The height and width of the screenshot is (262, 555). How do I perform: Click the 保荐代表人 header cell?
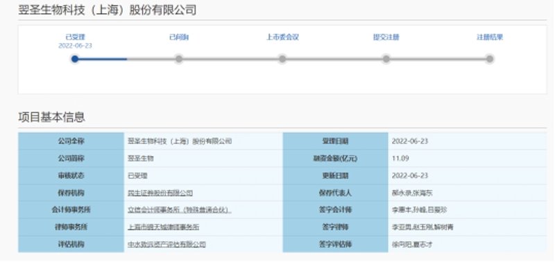point(335,193)
